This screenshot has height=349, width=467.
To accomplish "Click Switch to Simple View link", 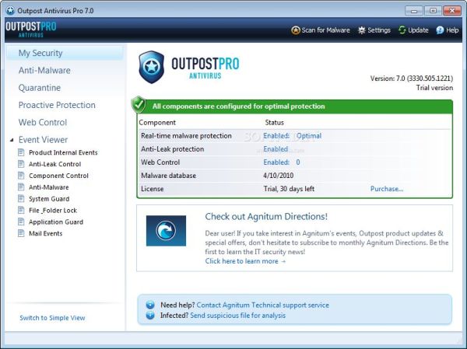I will (x=52, y=318).
